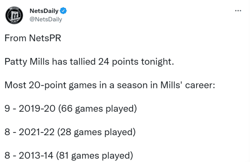Click the '8 - 2021-22' season text
The width and height of the screenshot is (250, 162).
[x=29, y=132]
